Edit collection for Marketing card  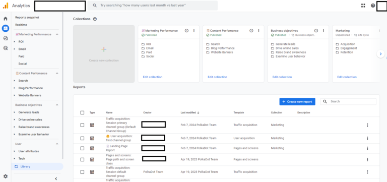pos(347,77)
